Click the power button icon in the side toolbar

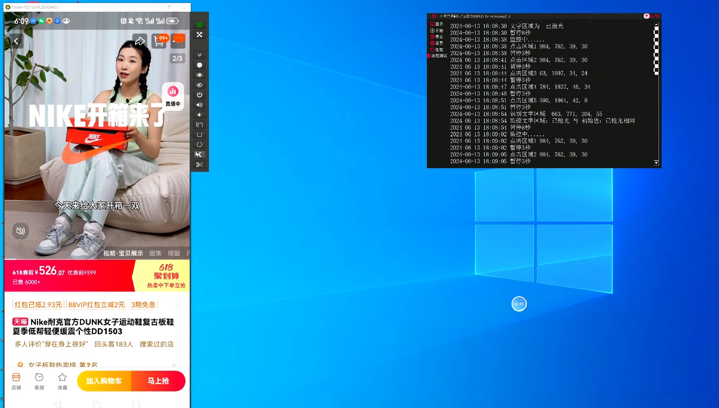(199, 95)
